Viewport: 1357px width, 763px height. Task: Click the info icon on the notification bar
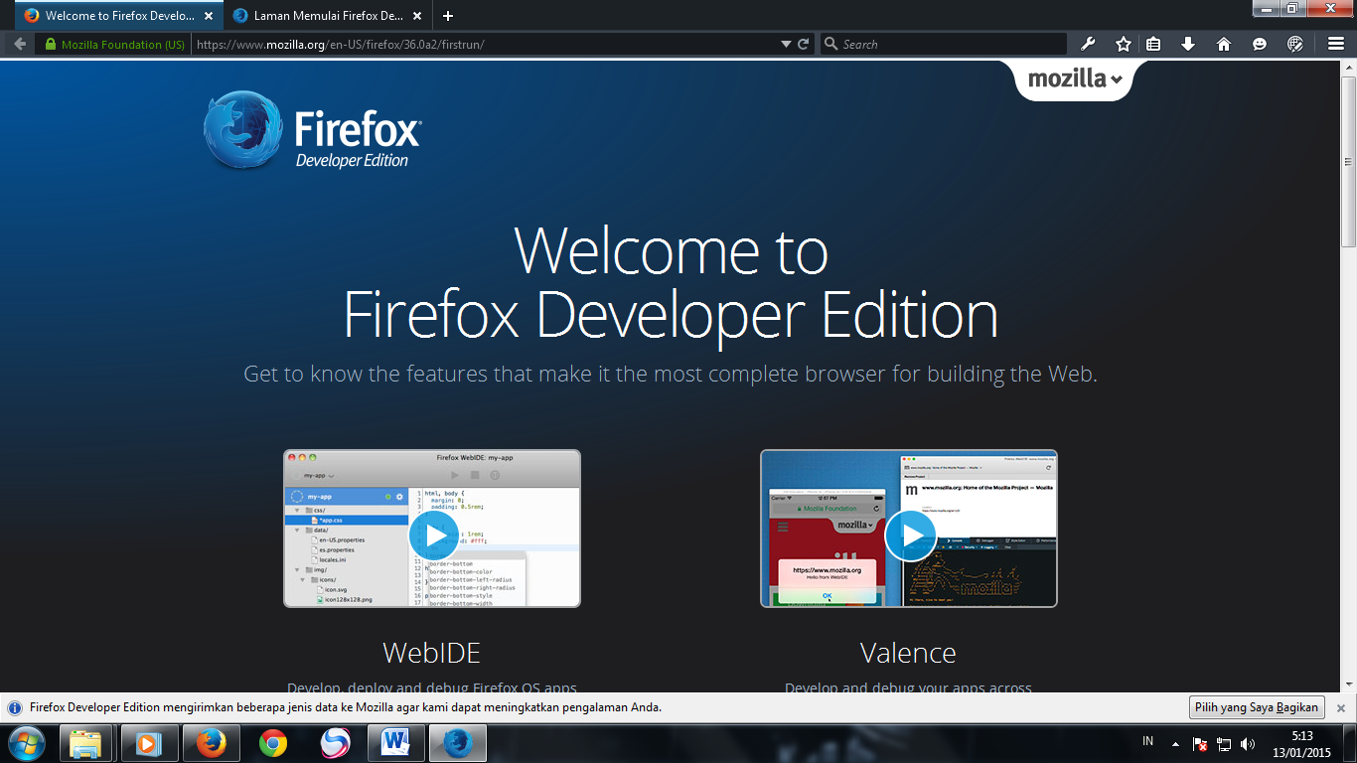pyautogui.click(x=15, y=708)
